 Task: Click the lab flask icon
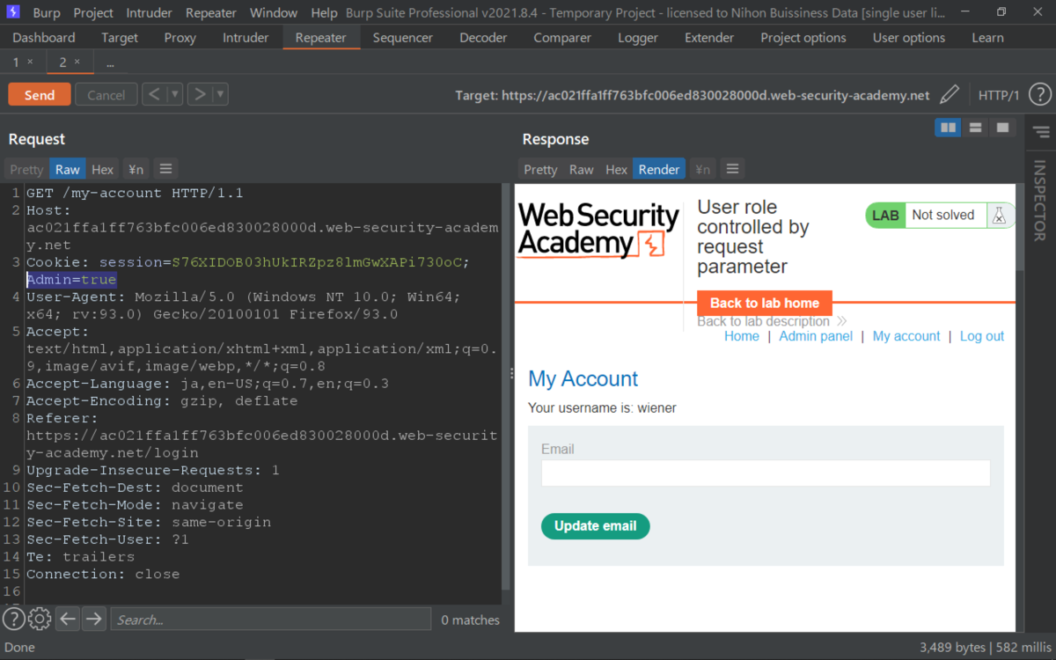[x=998, y=215]
